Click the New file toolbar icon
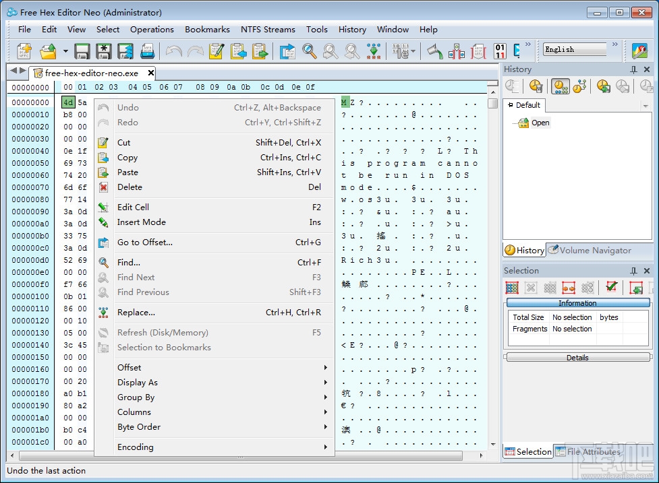The height and width of the screenshot is (483, 659). tap(24, 51)
